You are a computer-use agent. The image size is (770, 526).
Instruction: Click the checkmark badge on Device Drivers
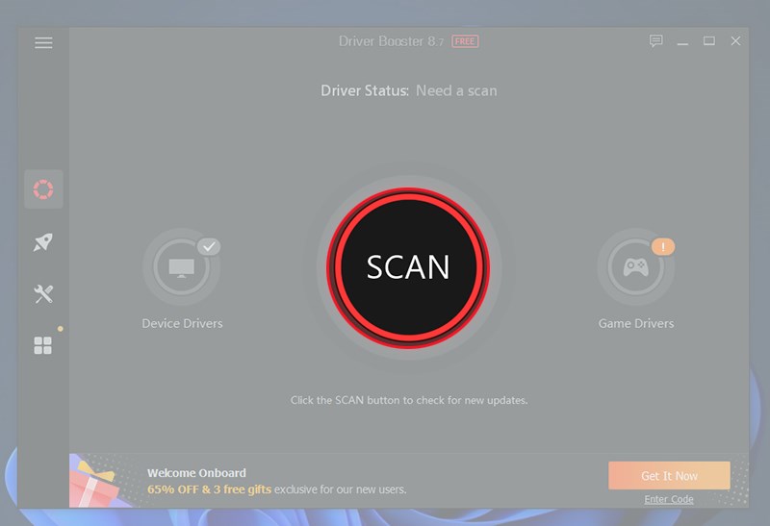click(209, 246)
